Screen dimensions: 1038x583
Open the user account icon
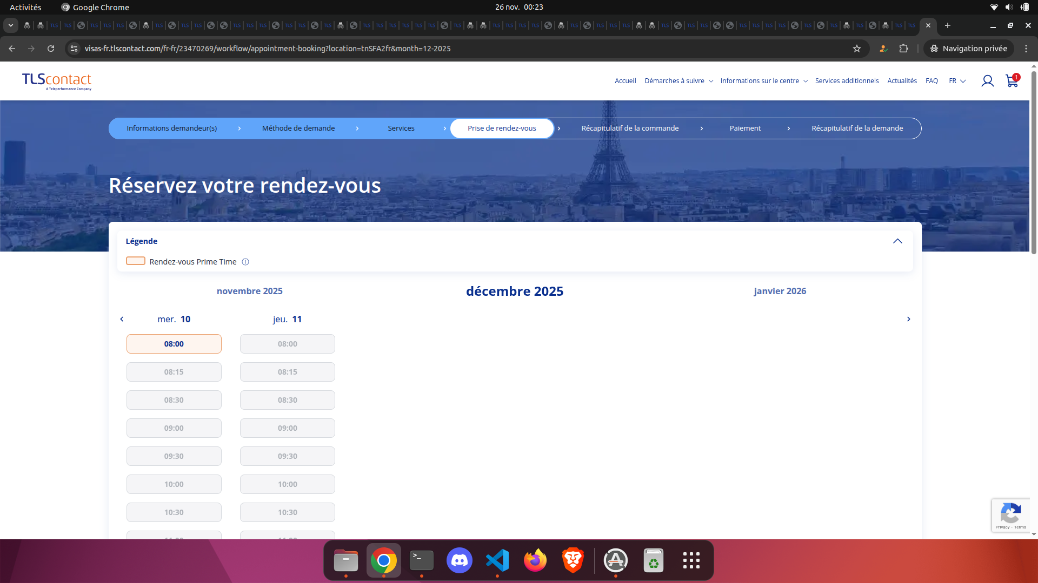(x=988, y=81)
